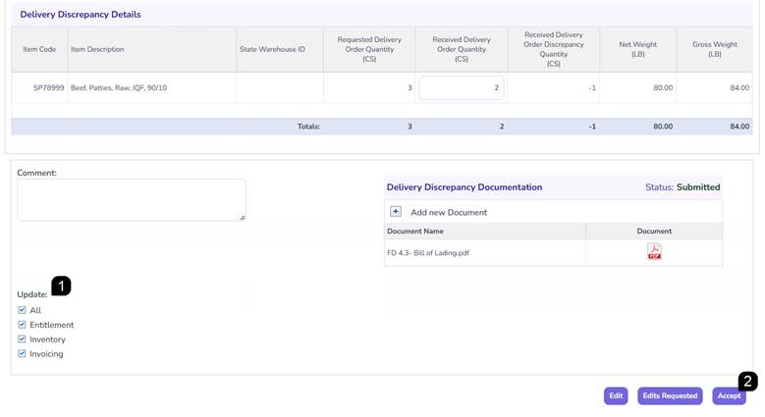Screen dimensions: 765x417
Task: Click the Gross Weight (LB) column header
Action: tap(715, 49)
